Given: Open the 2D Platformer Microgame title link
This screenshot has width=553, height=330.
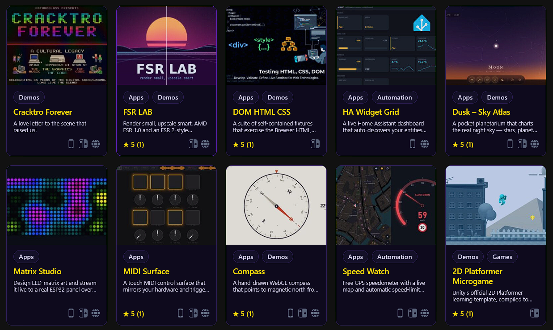Looking at the screenshot, I should pyautogui.click(x=478, y=276).
